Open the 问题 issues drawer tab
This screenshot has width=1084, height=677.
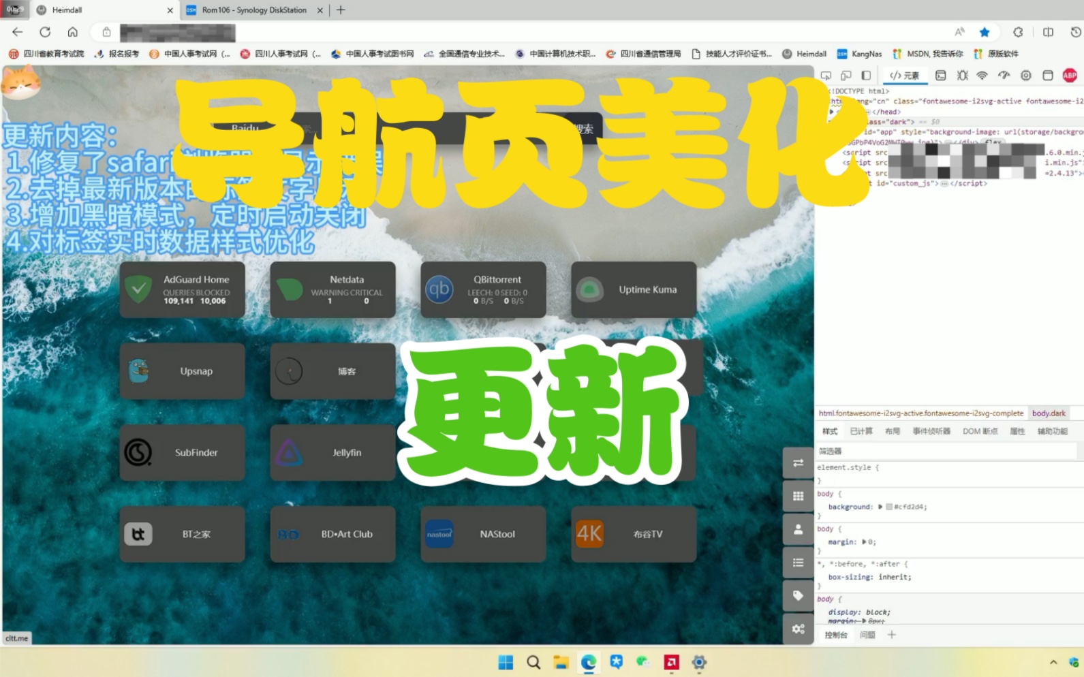coord(867,635)
